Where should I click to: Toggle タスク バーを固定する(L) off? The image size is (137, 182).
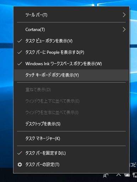click(x=71, y=153)
